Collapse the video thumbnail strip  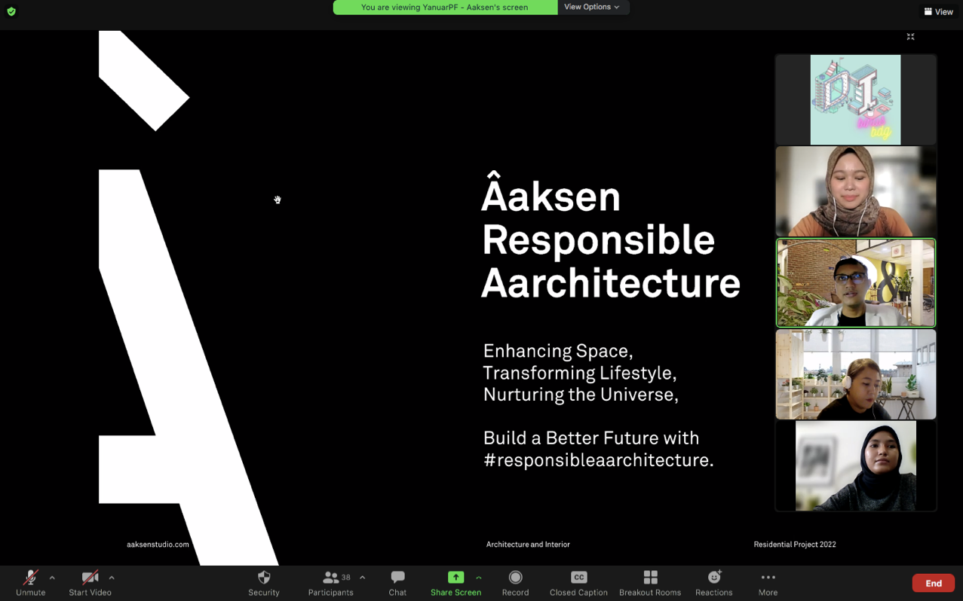910,37
